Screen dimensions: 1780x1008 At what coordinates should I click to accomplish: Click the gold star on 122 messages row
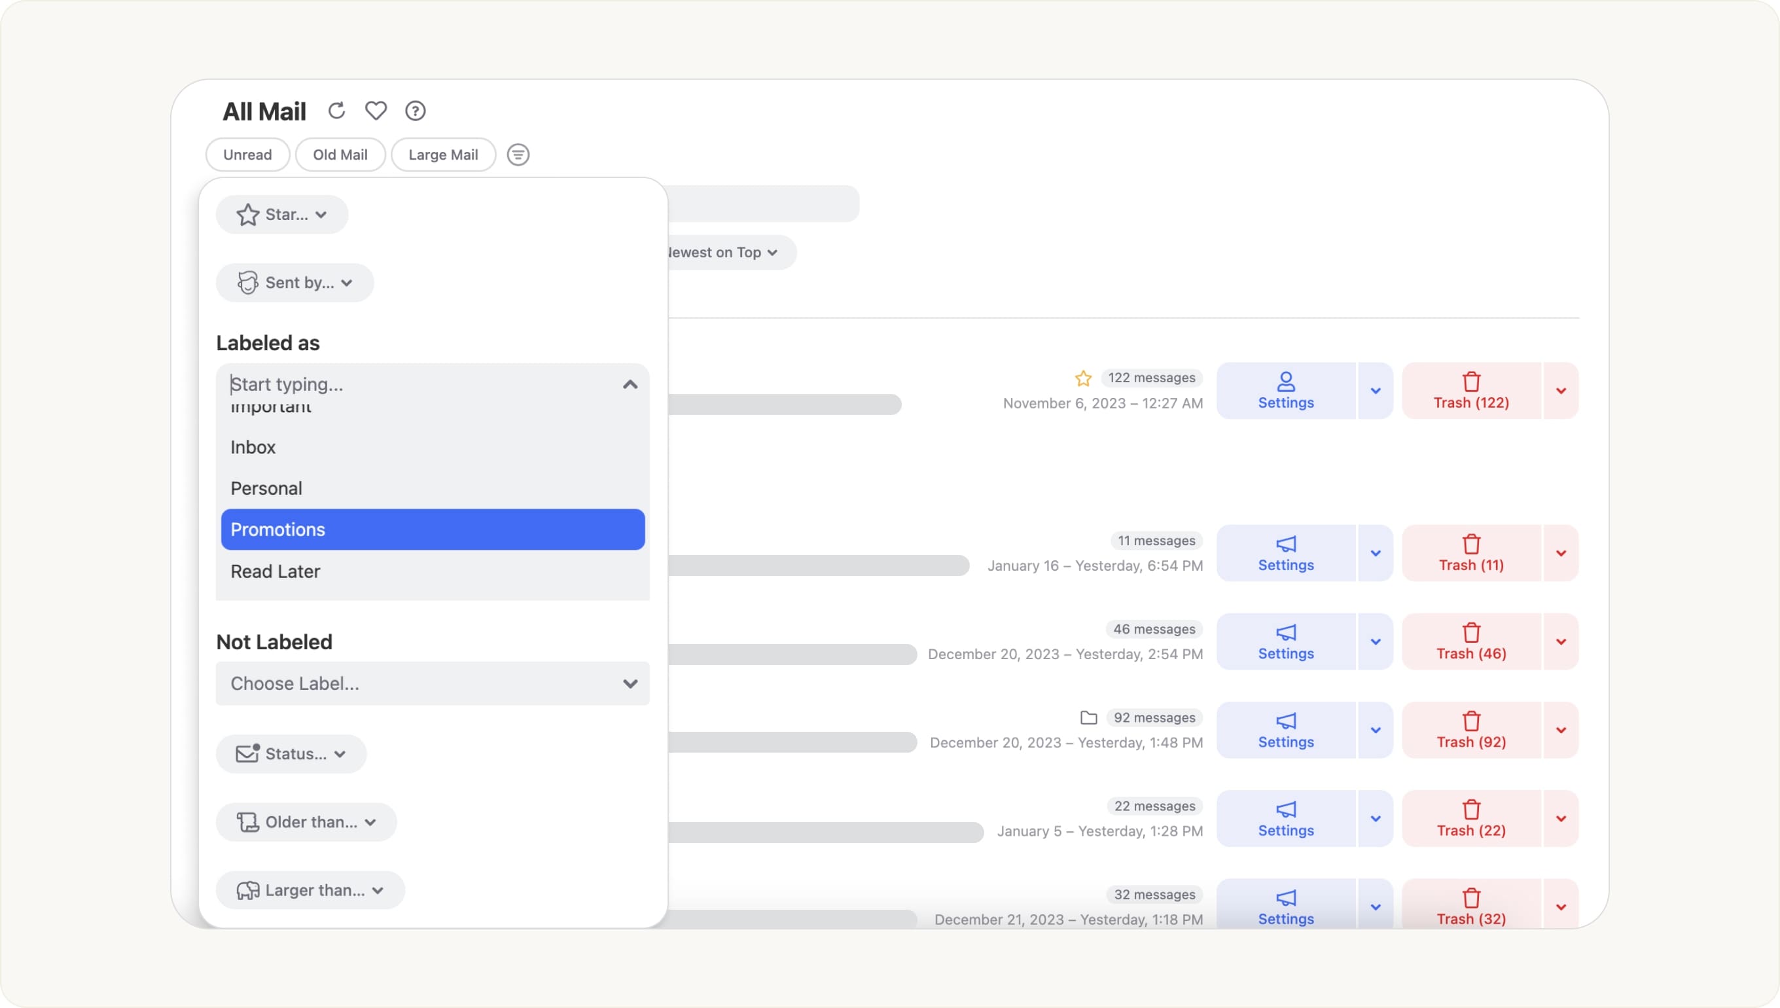(x=1083, y=378)
